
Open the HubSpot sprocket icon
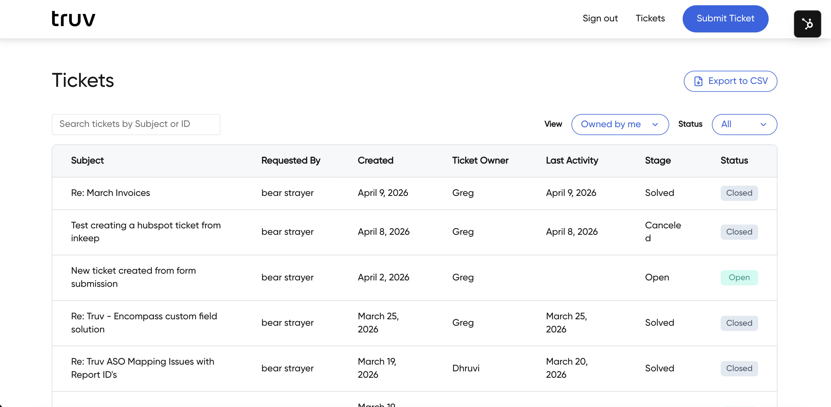coord(808,23)
